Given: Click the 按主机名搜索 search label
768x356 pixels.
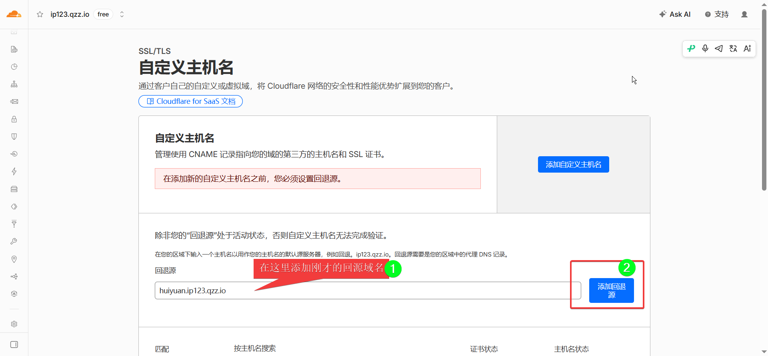Looking at the screenshot, I should click(x=255, y=348).
